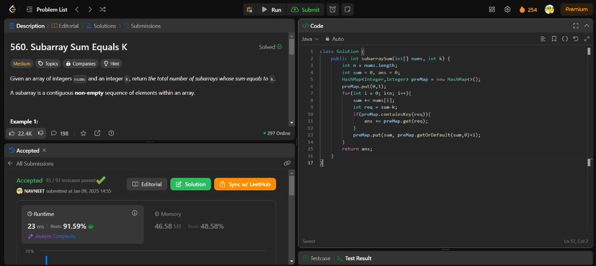Open the timer alarm clock icon
The image size is (596, 266).
tap(333, 9)
